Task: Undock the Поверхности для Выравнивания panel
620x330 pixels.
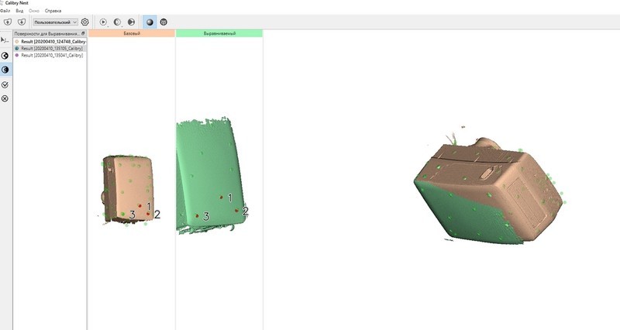Action: coord(83,34)
